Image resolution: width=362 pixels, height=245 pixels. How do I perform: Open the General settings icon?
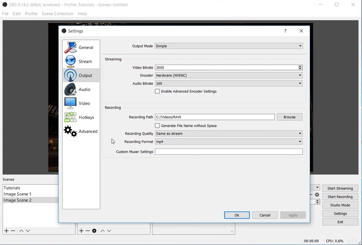pyautogui.click(x=70, y=47)
